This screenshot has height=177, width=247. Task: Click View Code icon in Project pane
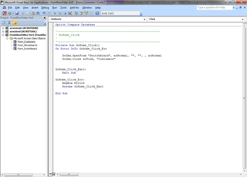3,23
